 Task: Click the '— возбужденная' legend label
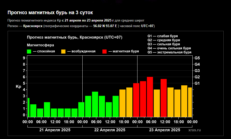tap(81, 51)
